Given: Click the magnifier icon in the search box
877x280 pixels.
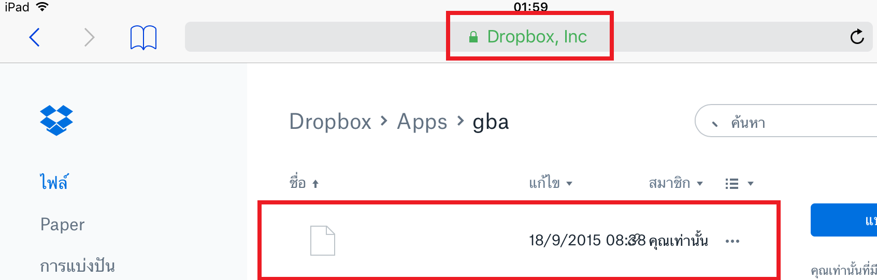Looking at the screenshot, I should tap(715, 123).
